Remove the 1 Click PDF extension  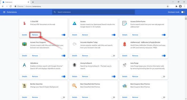(x=35, y=35)
